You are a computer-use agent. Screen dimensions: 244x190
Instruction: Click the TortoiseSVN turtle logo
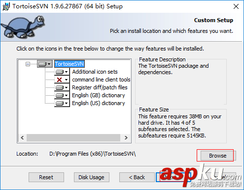[x=23, y=27]
